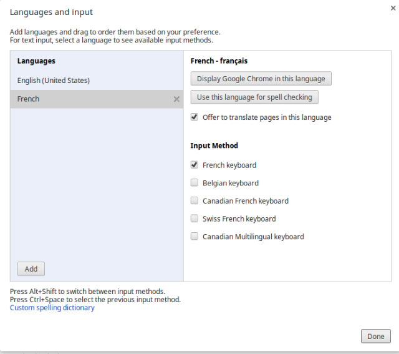Select French in the languages list
This screenshot has height=354, width=399.
pyautogui.click(x=29, y=99)
